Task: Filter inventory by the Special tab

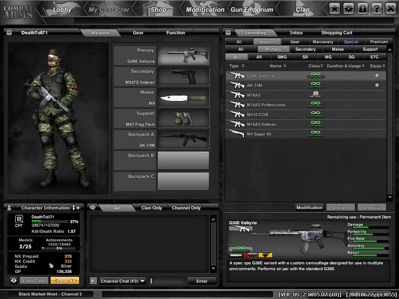Action: 351,42
